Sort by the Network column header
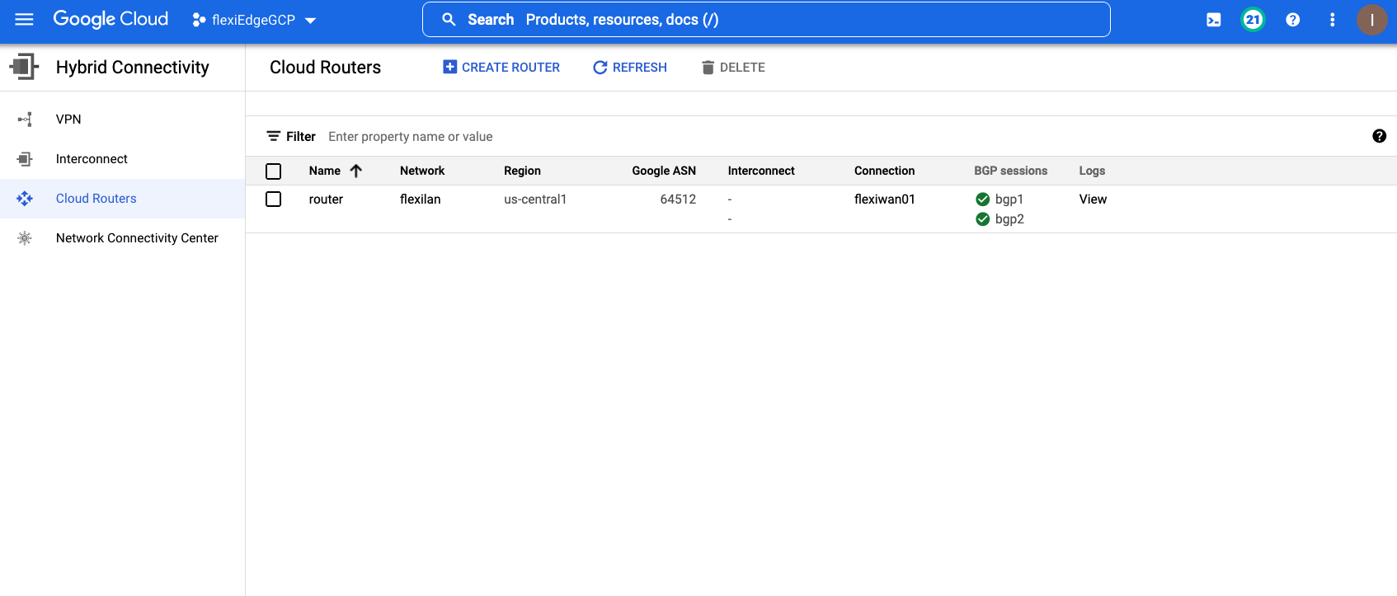1397x596 pixels. coord(422,171)
